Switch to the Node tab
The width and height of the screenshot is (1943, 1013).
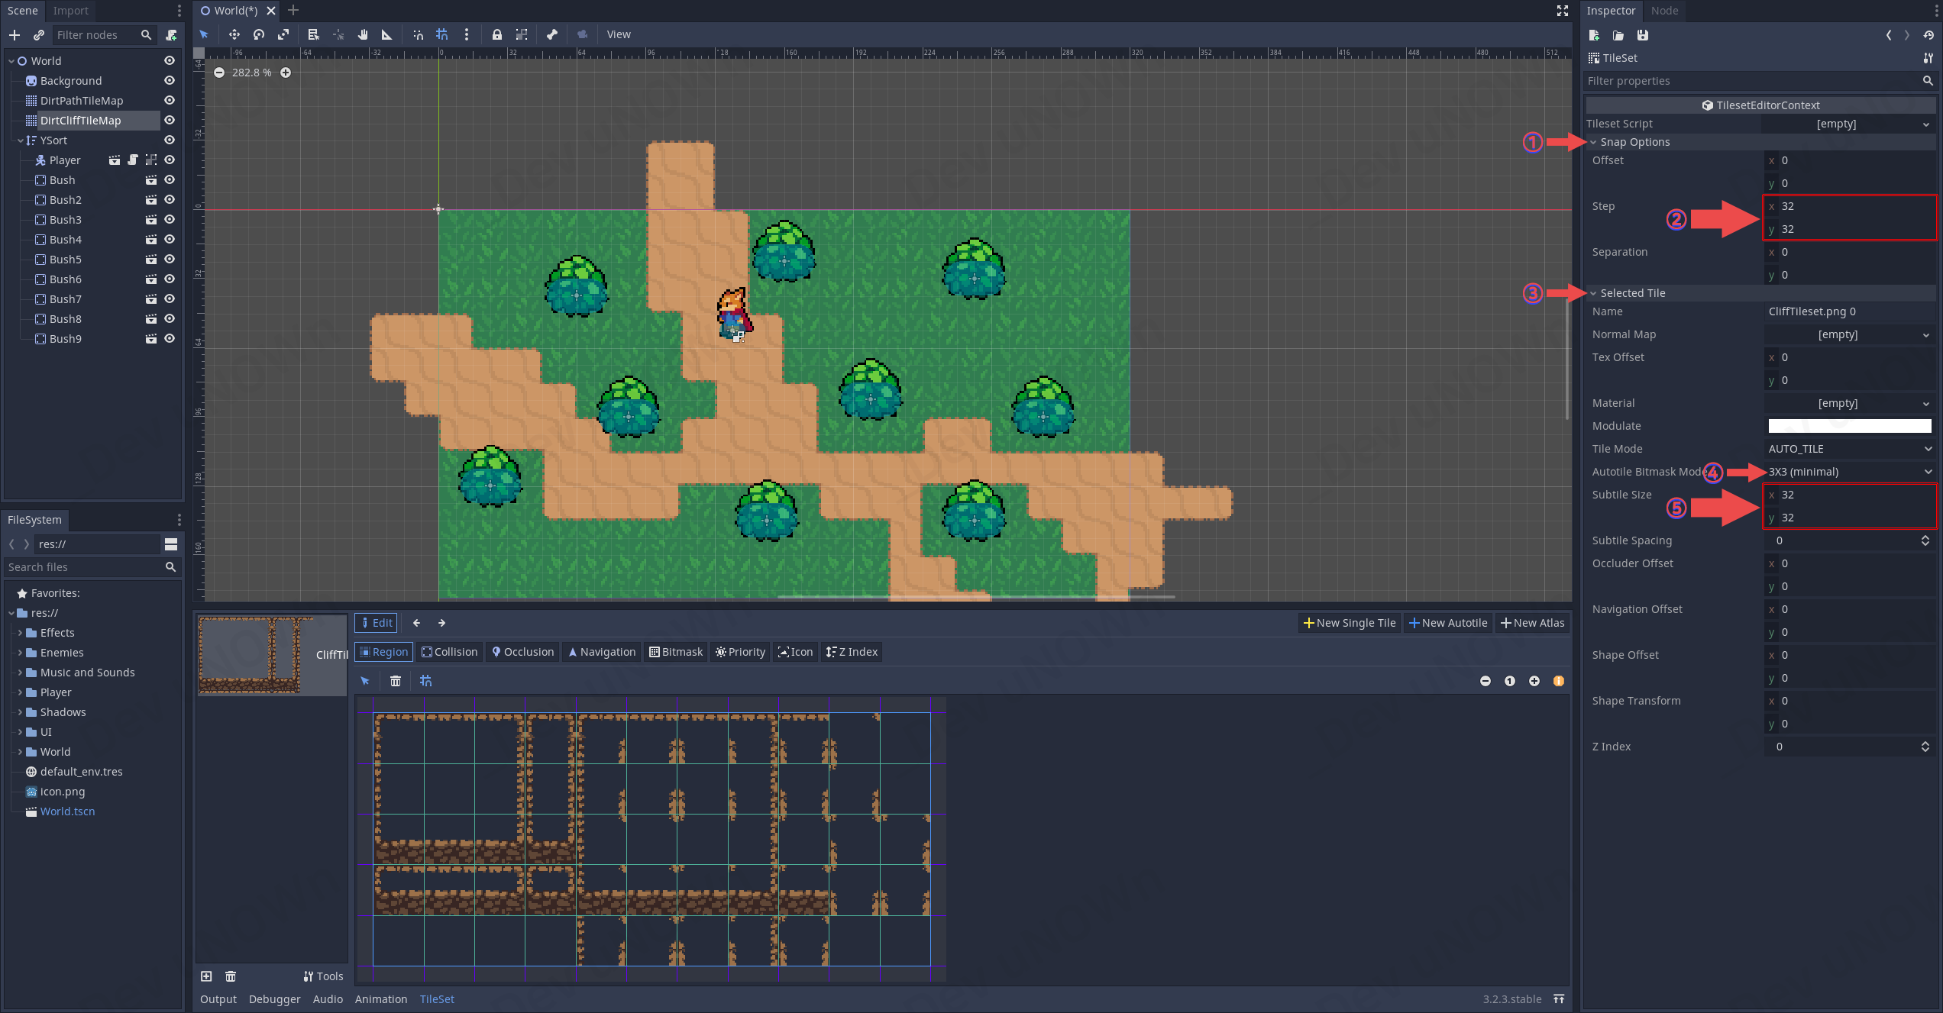pyautogui.click(x=1664, y=11)
